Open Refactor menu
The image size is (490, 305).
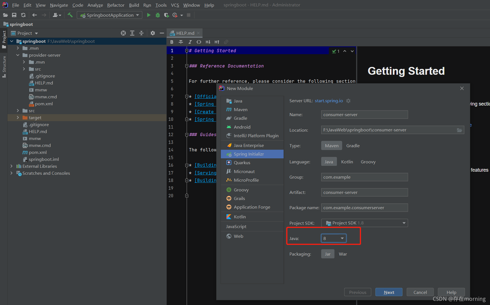pos(116,5)
